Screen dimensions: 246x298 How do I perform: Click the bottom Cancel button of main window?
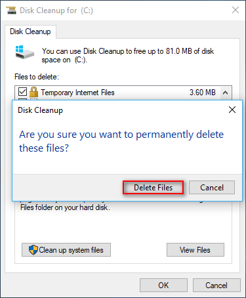216,285
